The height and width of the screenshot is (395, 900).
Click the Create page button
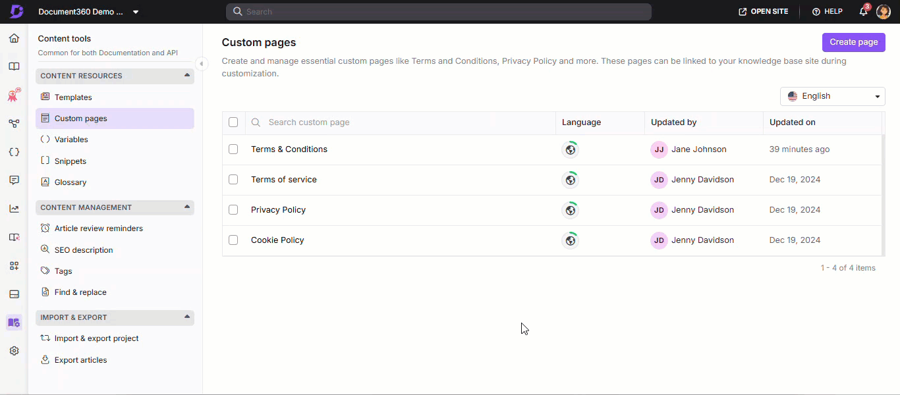pos(853,42)
